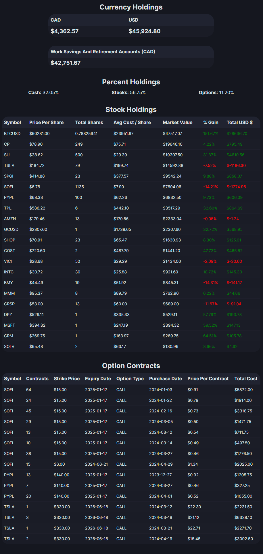The width and height of the screenshot is (263, 554).
Task: Click PYPL average cost $62.26
Action: click(x=120, y=198)
